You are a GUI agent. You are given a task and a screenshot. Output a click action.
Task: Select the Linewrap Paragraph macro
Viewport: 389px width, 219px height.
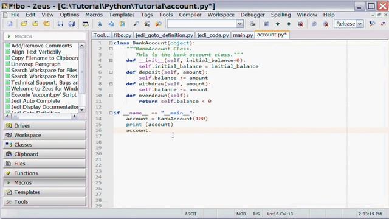(33, 64)
